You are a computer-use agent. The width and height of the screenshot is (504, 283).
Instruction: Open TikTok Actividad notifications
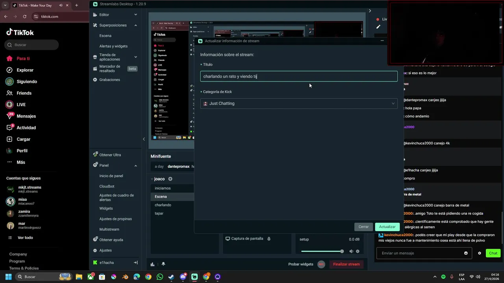26,128
